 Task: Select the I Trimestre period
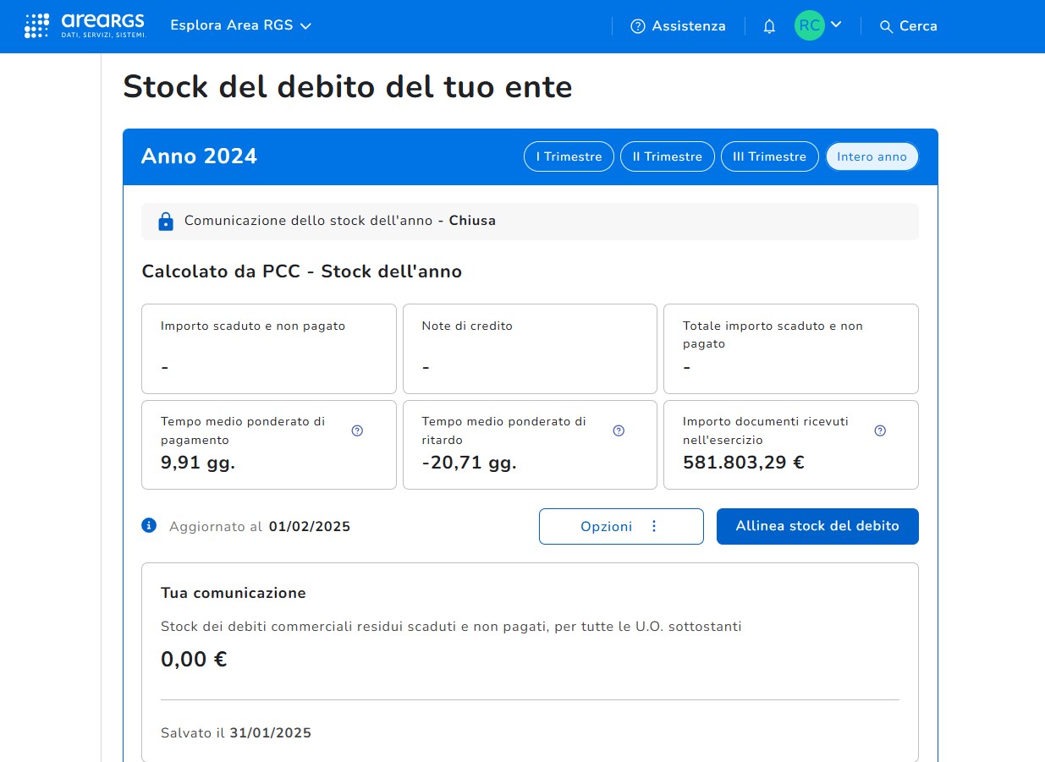tap(569, 156)
